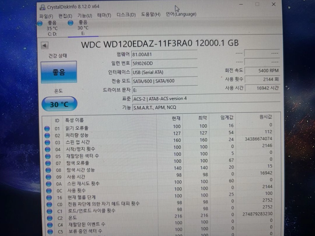315x236 pixels.
Task: Select the 로드/언로드 사이클 횟수 attribute name
Action: (92, 211)
